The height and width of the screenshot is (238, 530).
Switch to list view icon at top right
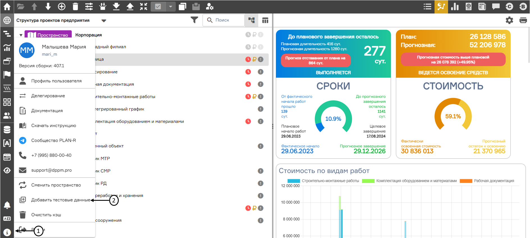427,6
